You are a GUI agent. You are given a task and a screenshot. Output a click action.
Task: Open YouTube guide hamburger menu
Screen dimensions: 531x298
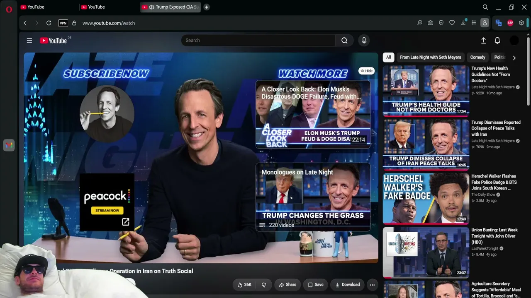[29, 41]
